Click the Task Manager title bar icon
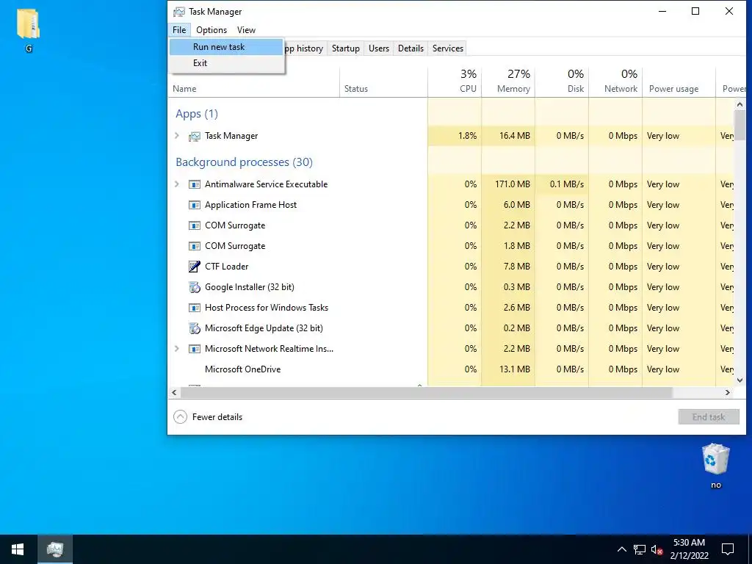 pos(179,12)
